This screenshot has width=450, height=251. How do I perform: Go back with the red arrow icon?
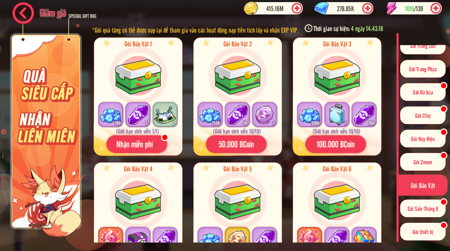[x=23, y=13]
